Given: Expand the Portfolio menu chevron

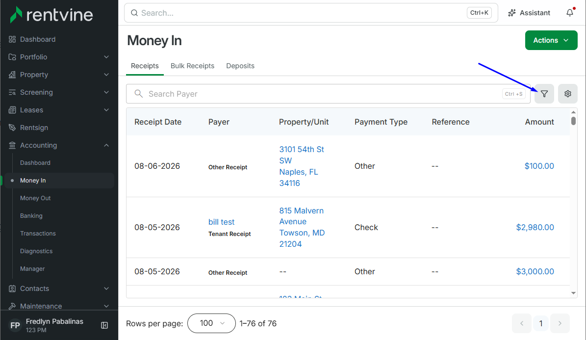Looking at the screenshot, I should pyautogui.click(x=106, y=57).
